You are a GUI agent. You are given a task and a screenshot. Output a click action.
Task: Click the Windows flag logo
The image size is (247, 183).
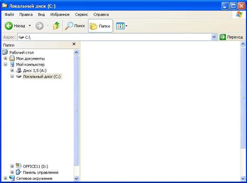pyautogui.click(x=239, y=14)
